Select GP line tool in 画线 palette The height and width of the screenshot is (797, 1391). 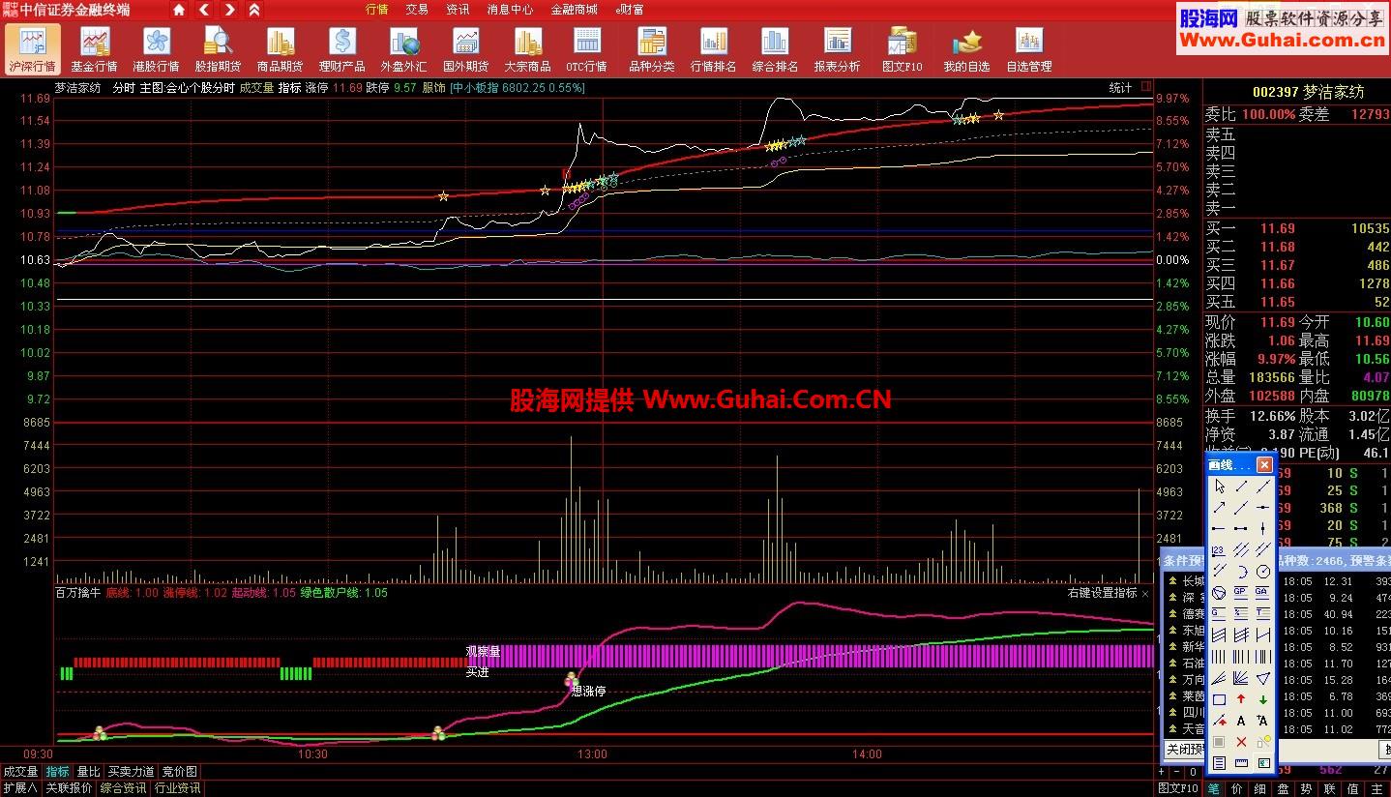tap(1241, 592)
